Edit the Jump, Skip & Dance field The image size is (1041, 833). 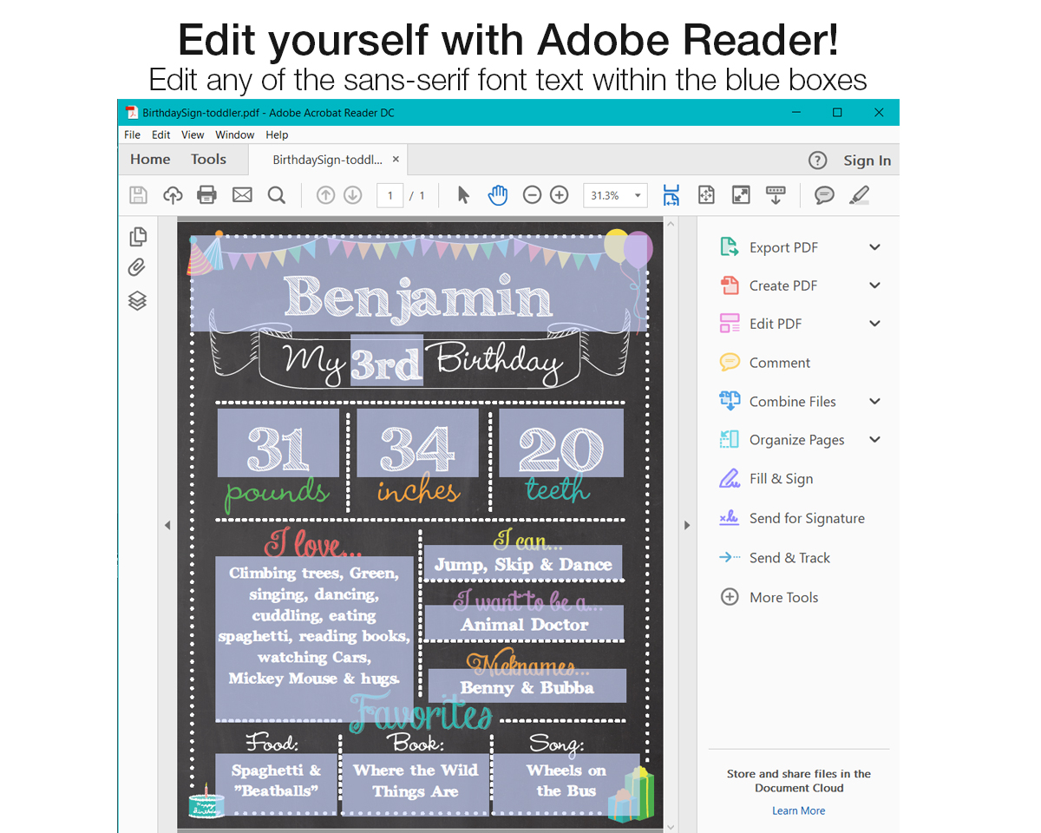pyautogui.click(x=523, y=563)
